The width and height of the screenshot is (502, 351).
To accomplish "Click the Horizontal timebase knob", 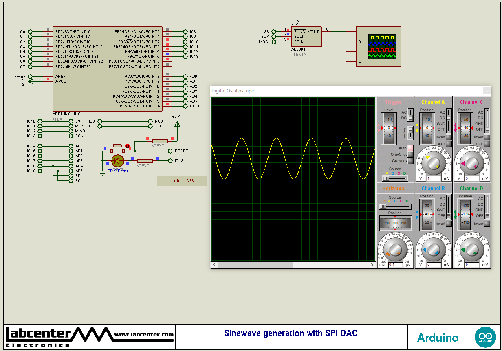I will click(x=394, y=248).
